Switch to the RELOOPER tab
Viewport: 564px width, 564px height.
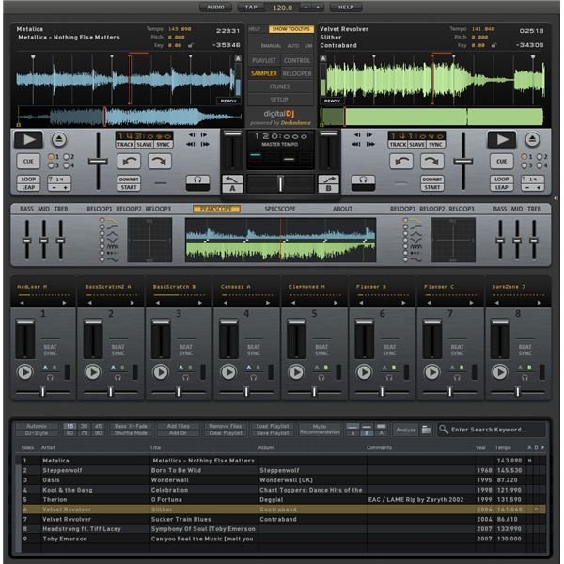pyautogui.click(x=297, y=73)
